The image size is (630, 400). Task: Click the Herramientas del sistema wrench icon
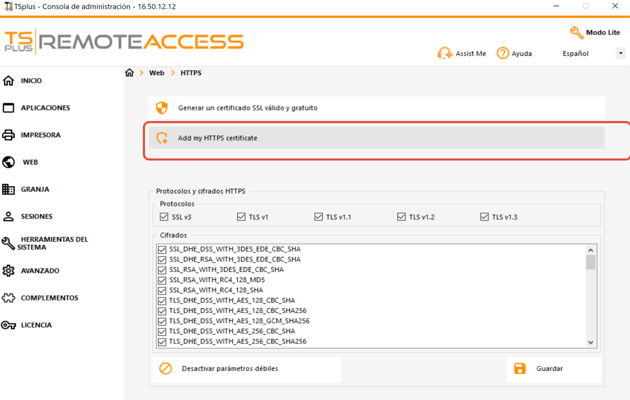(x=8, y=243)
